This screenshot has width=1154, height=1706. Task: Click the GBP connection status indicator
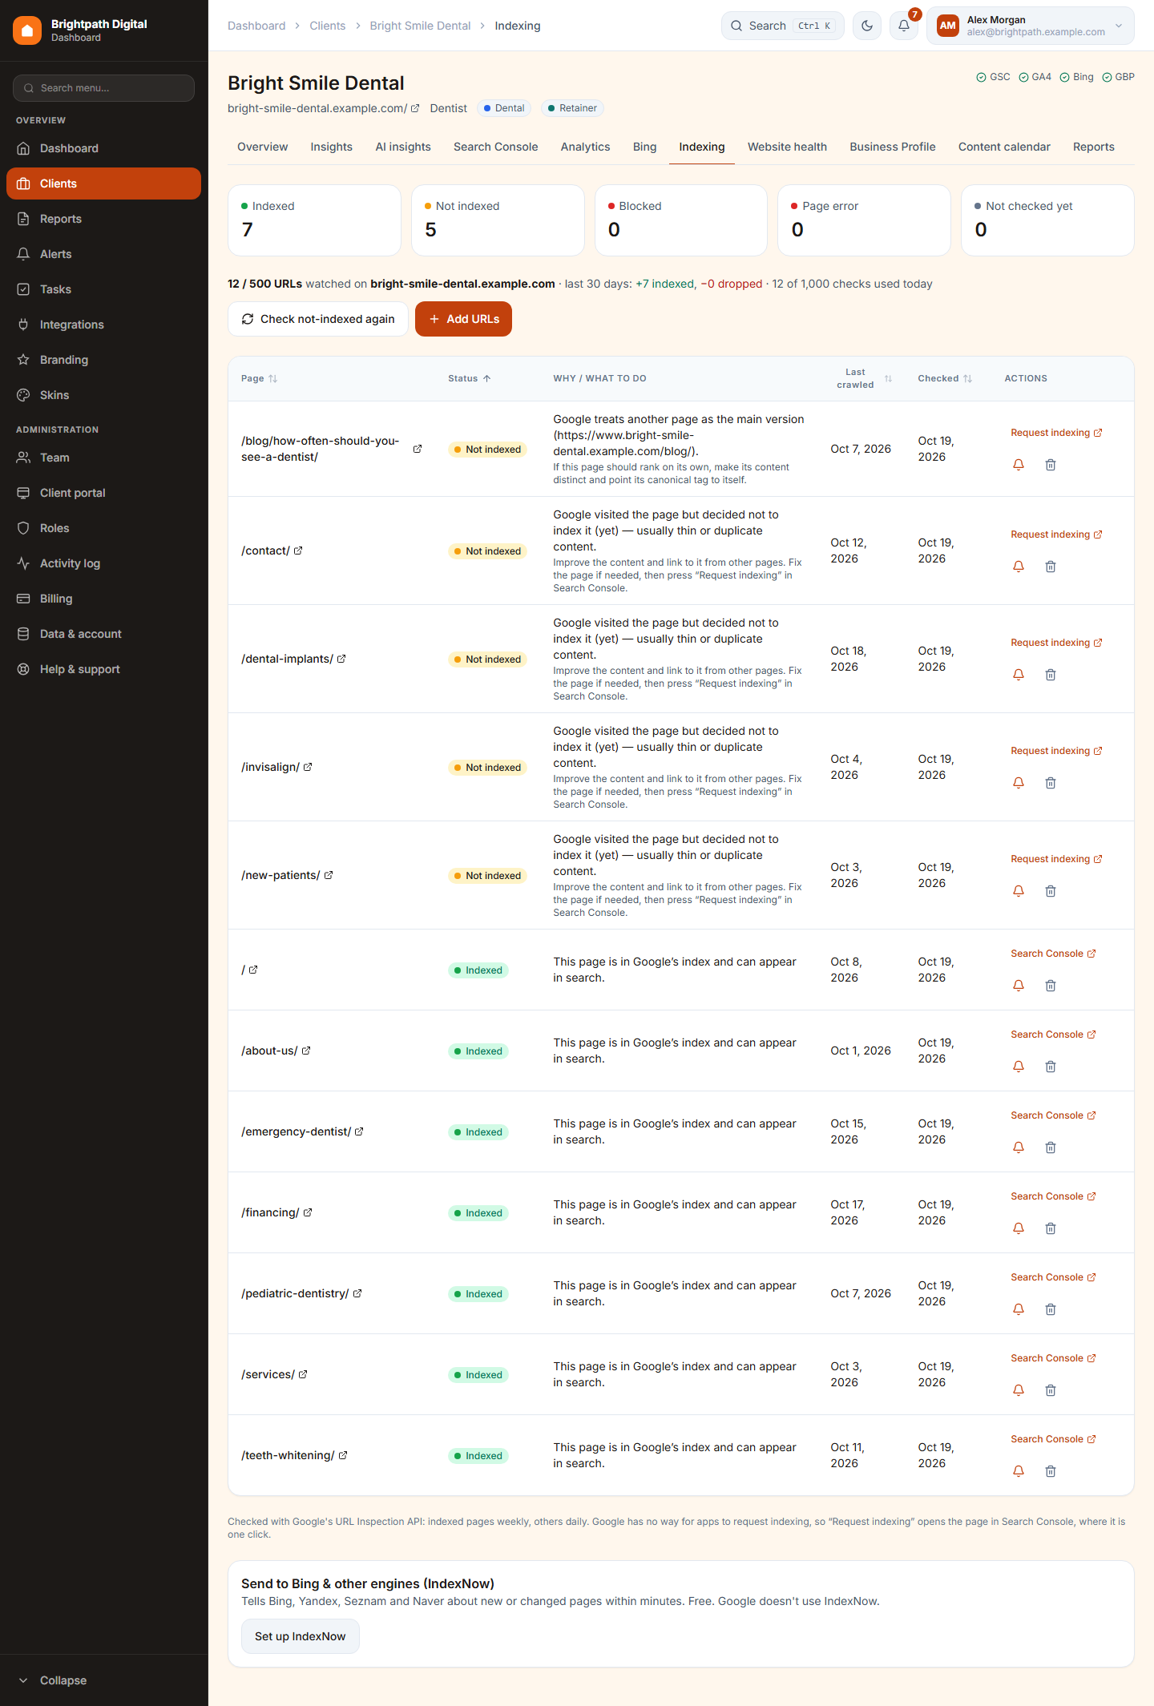coord(1118,77)
